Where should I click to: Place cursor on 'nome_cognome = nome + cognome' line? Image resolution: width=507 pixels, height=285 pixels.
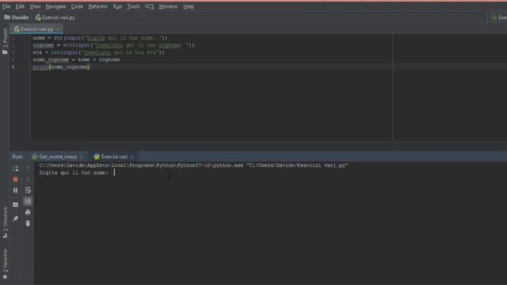click(x=76, y=60)
